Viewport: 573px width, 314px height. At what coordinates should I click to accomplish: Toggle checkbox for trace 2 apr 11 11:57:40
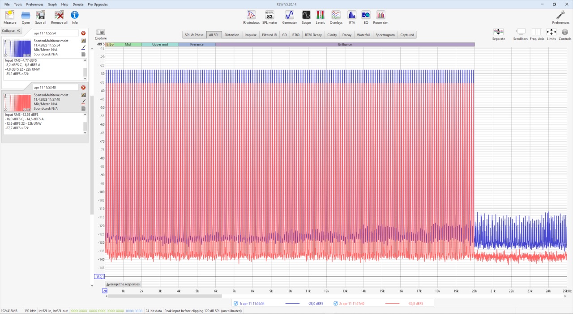(x=336, y=303)
